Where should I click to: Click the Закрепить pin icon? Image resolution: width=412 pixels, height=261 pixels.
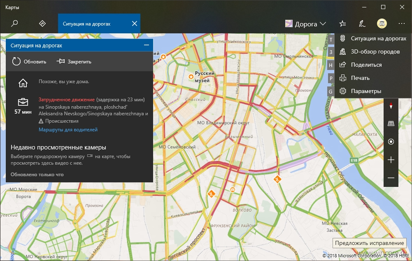[x=61, y=61]
